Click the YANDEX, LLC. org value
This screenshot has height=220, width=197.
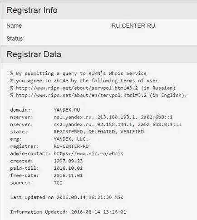coord(71,139)
